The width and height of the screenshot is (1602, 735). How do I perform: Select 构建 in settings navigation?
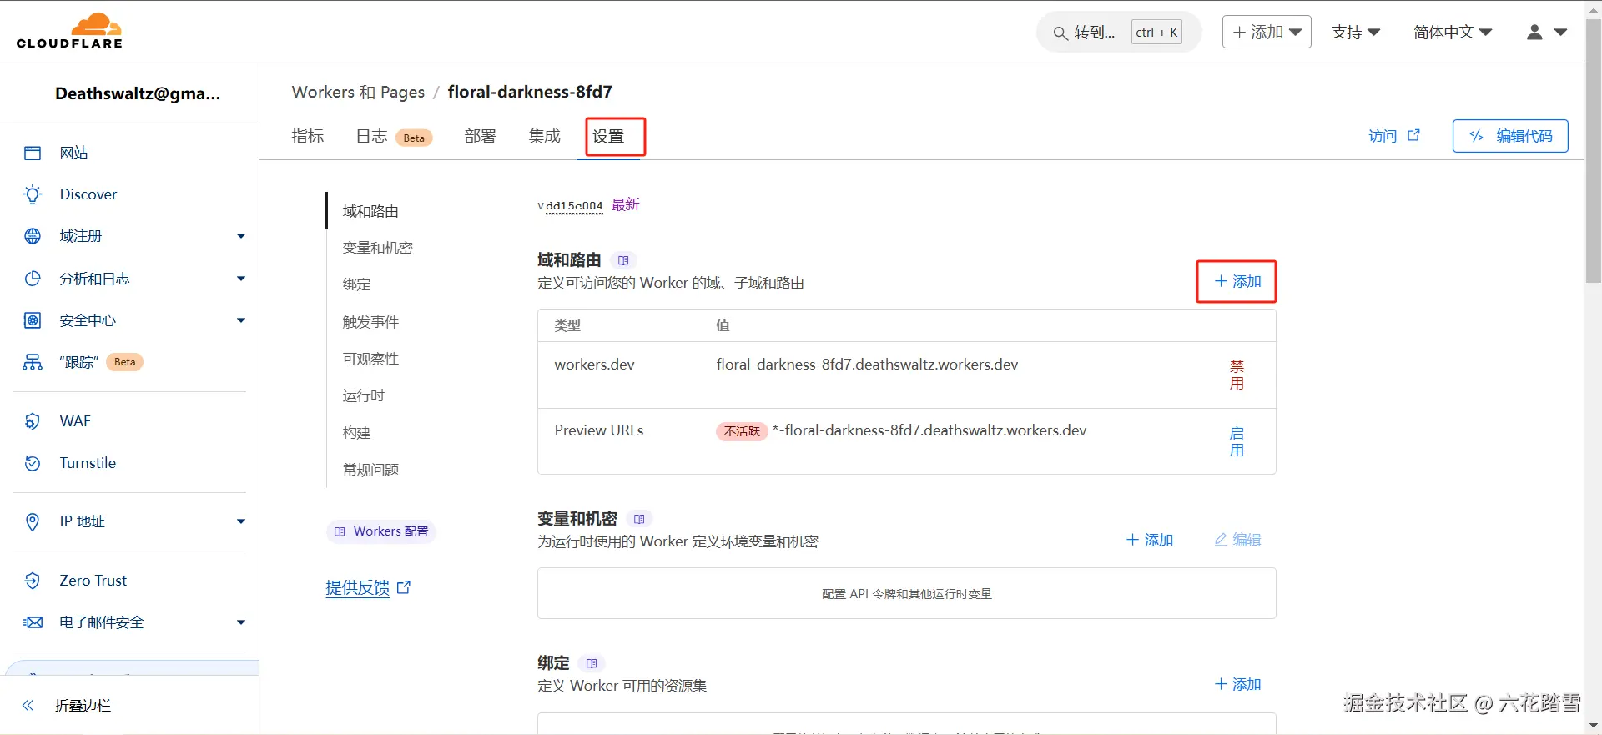[x=356, y=433]
